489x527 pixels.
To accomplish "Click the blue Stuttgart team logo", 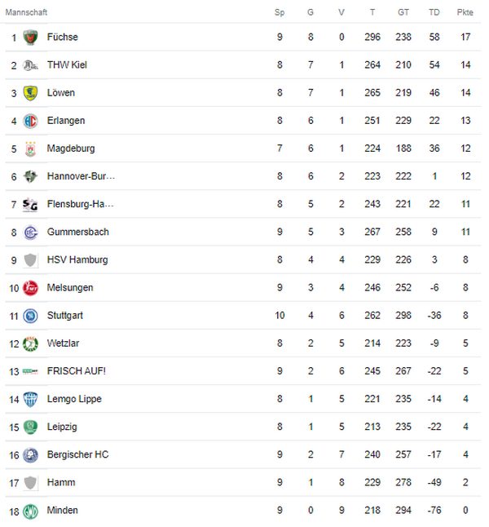I will click(31, 316).
